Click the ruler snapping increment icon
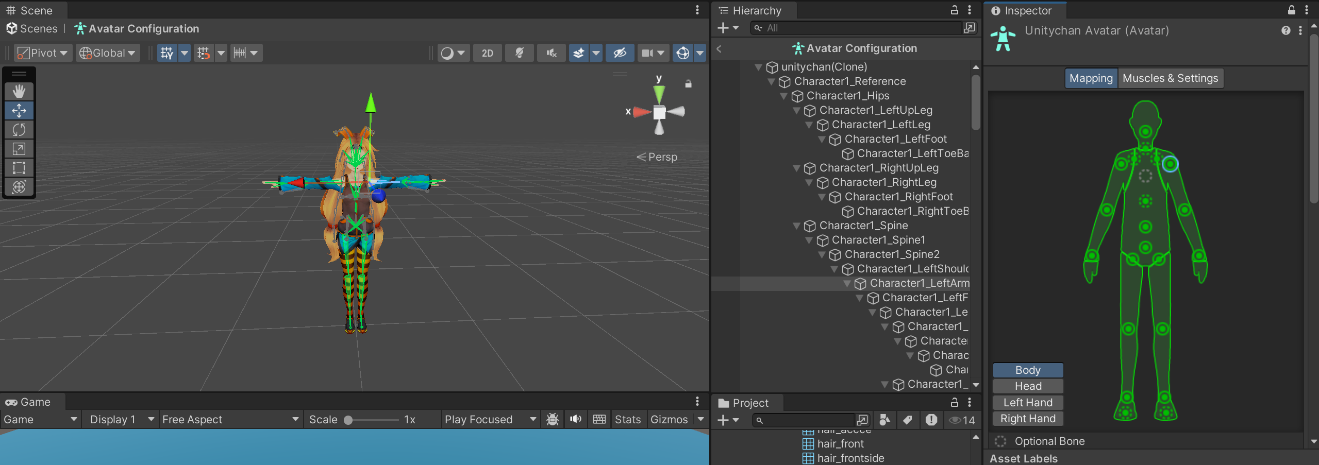Screen dimensions: 1319x465 point(240,53)
